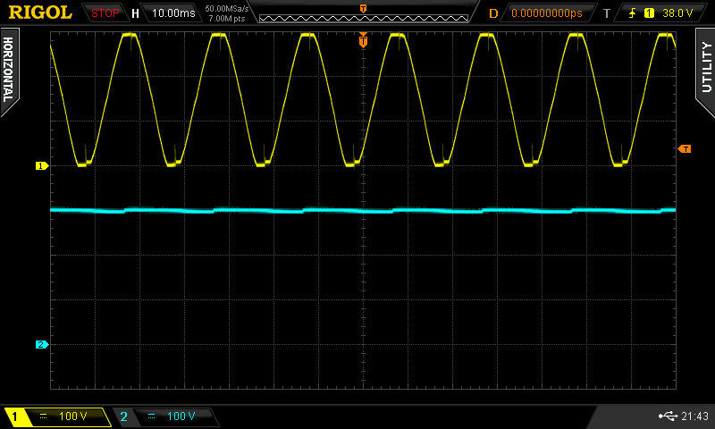The image size is (715, 429).
Task: Click the channel 1 DC coupling symbol
Action: (x=43, y=416)
